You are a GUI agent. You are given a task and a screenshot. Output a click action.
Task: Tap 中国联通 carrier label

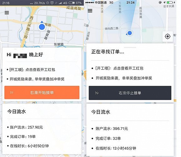101,2
